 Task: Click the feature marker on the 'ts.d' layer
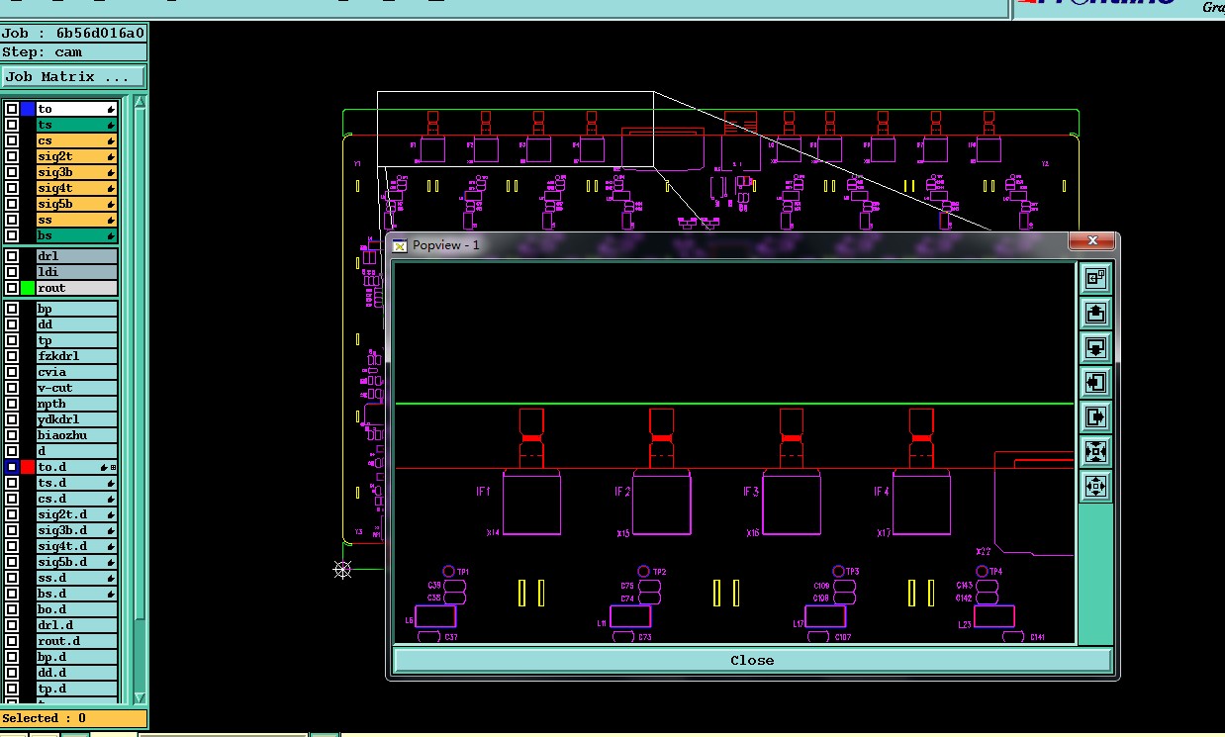click(x=111, y=483)
